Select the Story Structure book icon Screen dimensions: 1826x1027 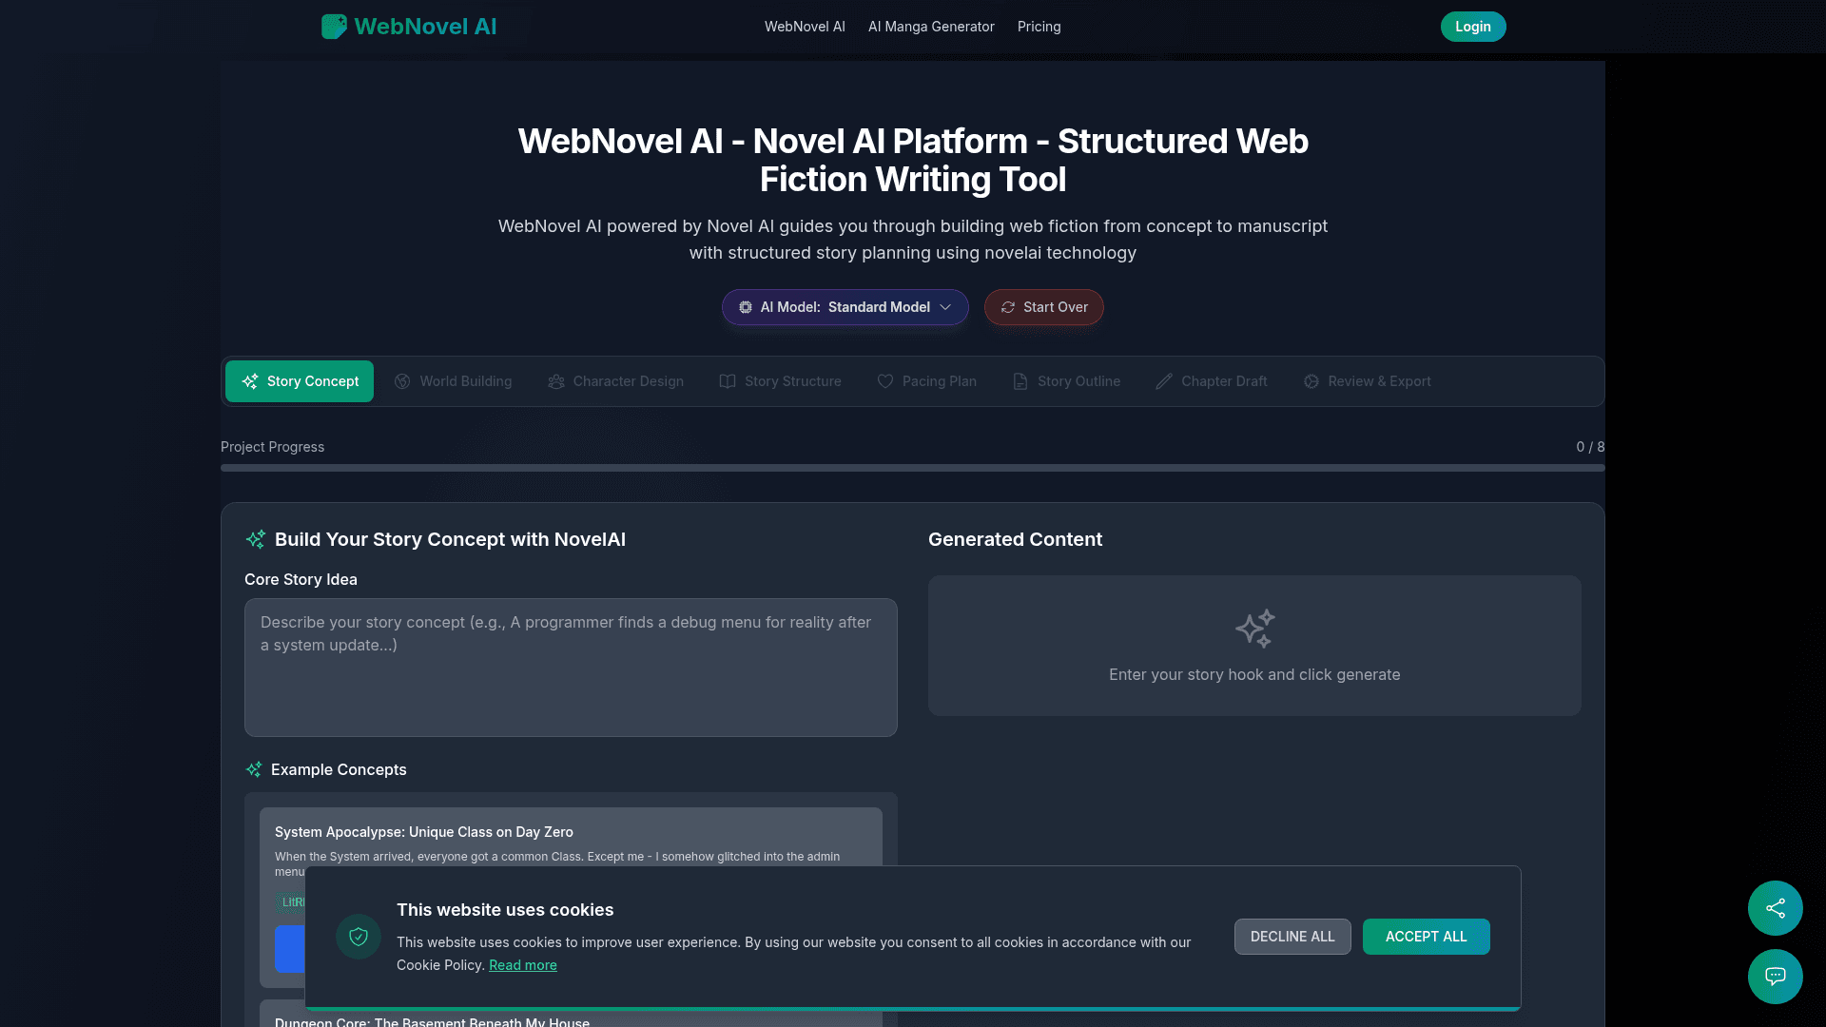pyautogui.click(x=727, y=381)
